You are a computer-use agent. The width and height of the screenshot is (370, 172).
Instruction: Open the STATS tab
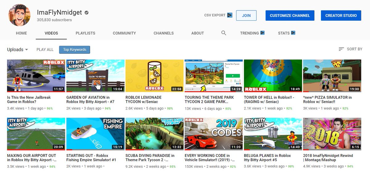click(284, 33)
